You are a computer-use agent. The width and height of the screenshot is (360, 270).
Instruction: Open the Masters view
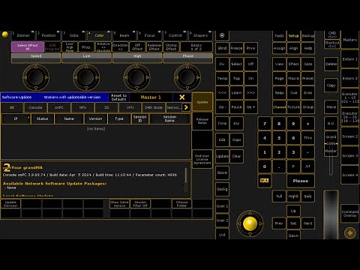pos(349,40)
